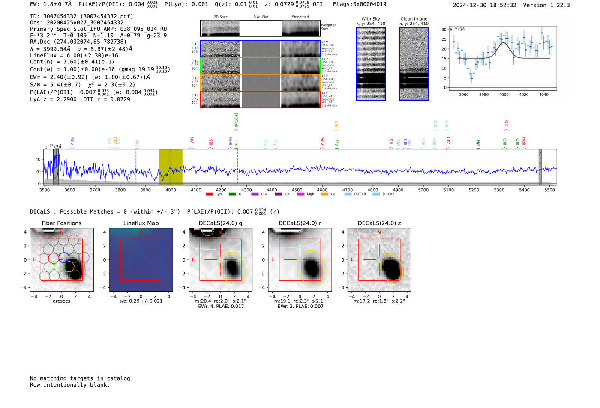
Task: Click the blue fiber circle in Fiber Positions
Action: [64, 258]
